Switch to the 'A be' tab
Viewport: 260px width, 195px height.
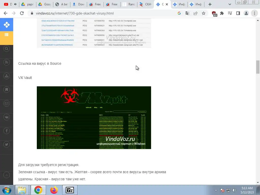tap(62, 4)
